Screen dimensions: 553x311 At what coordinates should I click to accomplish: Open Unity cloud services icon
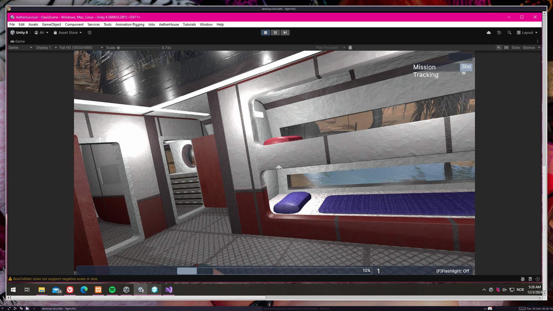tap(489, 33)
